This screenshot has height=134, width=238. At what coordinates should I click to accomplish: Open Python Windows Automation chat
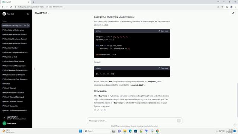click(x=16, y=70)
